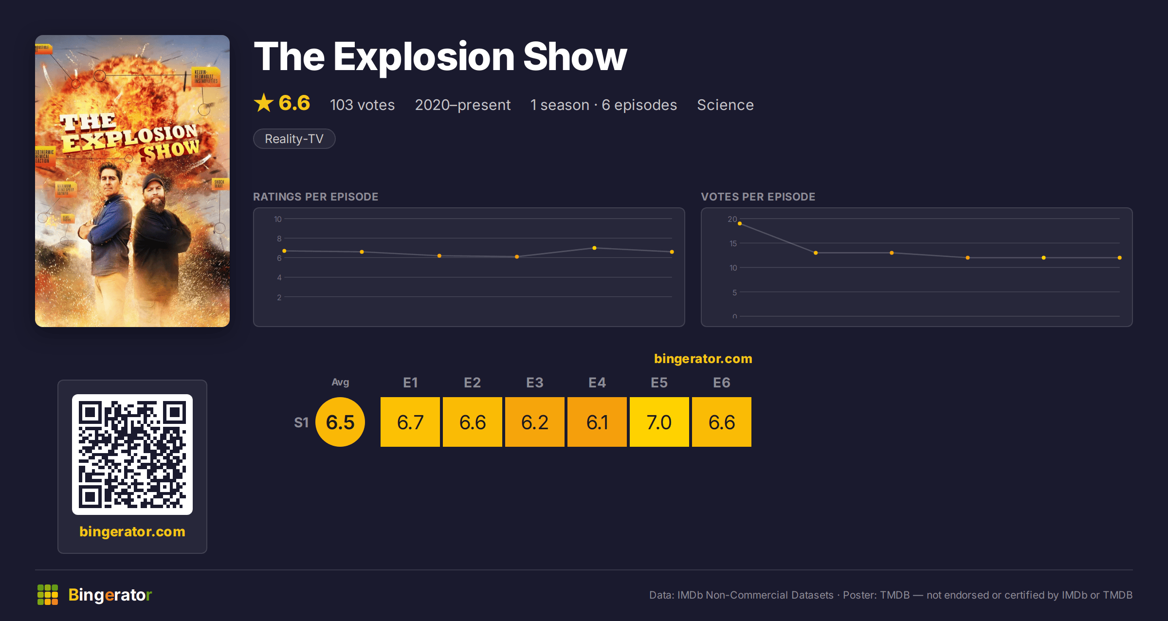Select the Reality-TV genre tag
Screen dimensions: 1168x621
coord(294,139)
